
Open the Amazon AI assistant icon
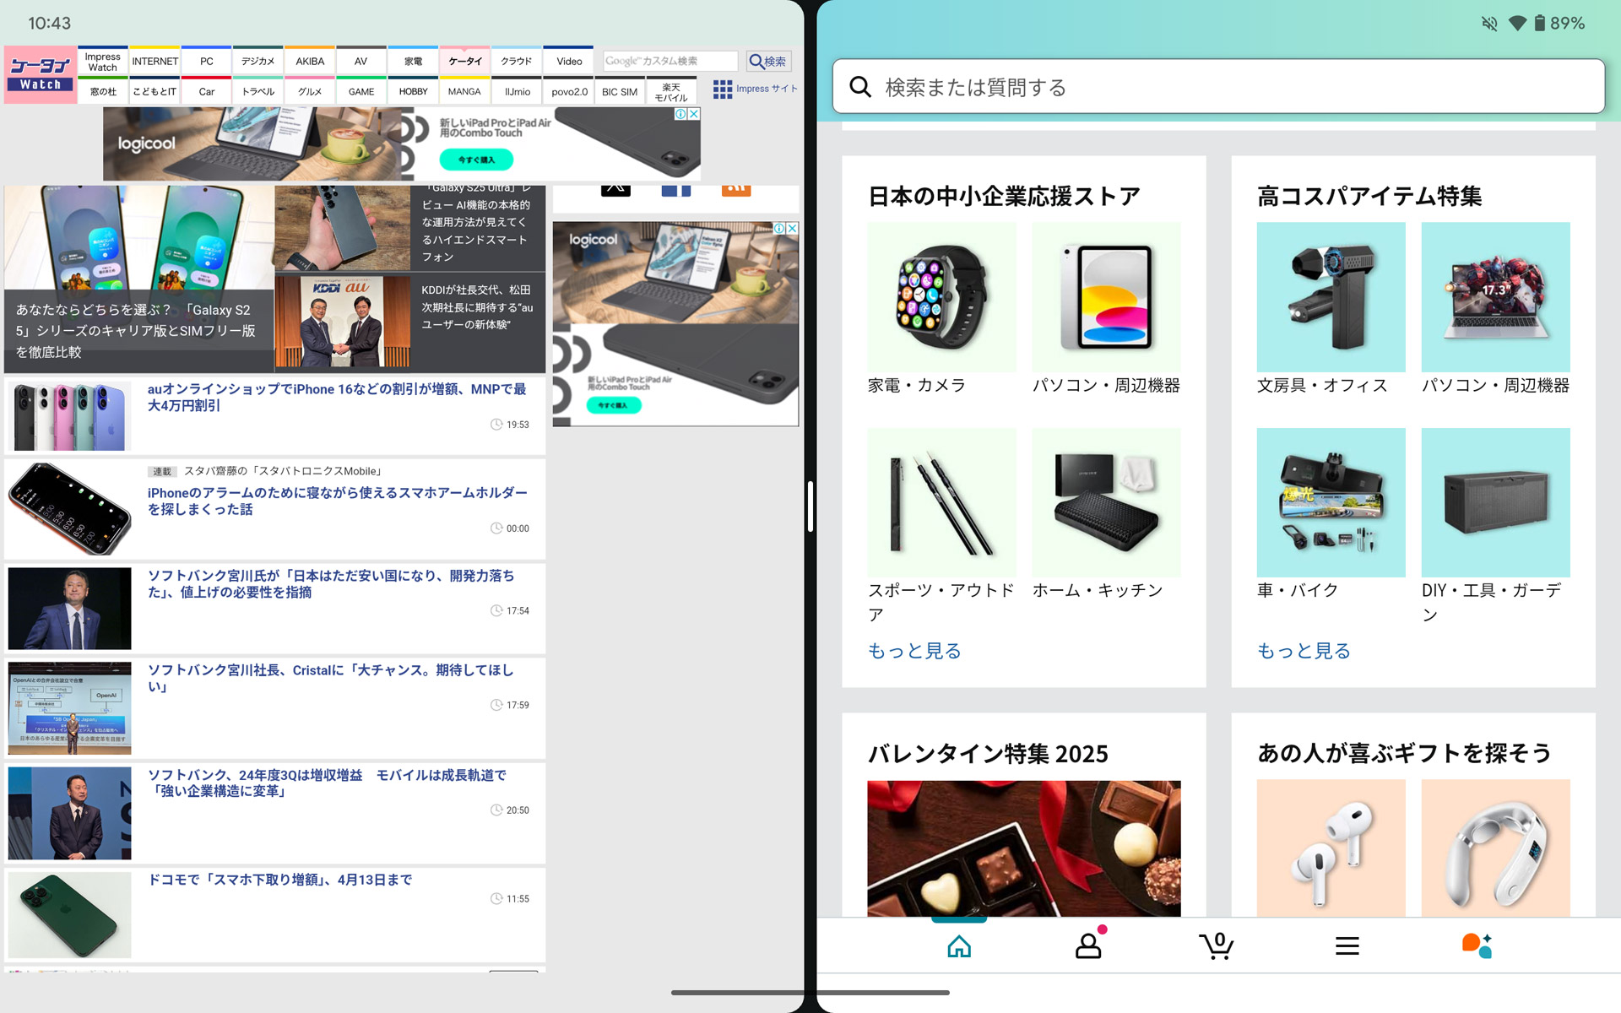click(1477, 945)
